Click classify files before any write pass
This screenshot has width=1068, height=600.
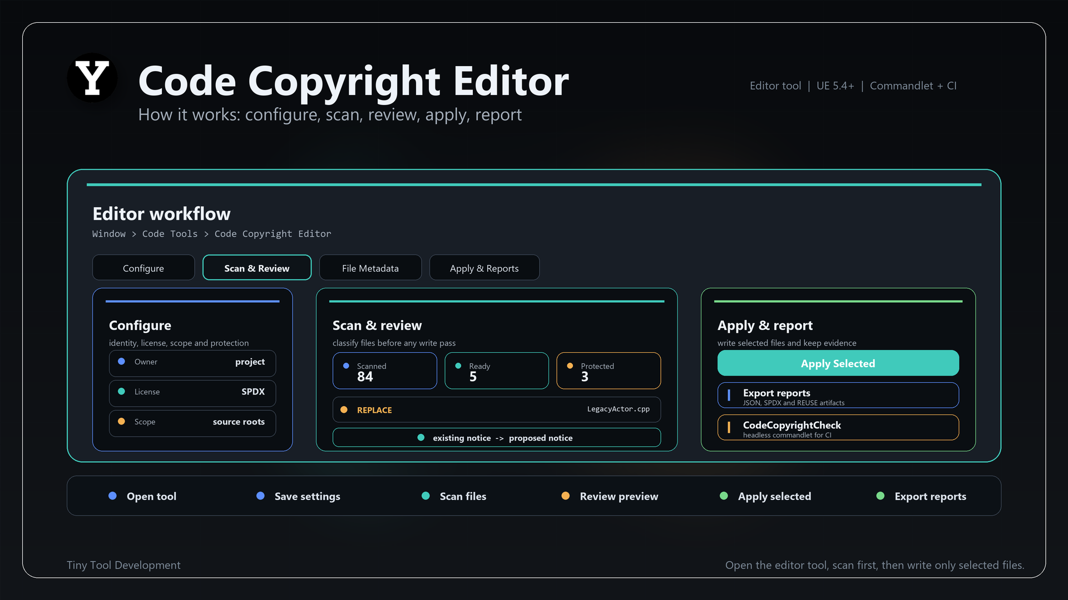pos(394,343)
